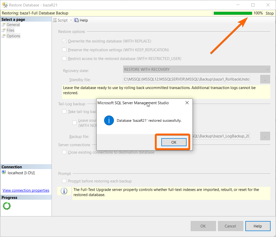
Task: Click the Full-Text Upgrade info icon
Action: click(x=64, y=191)
